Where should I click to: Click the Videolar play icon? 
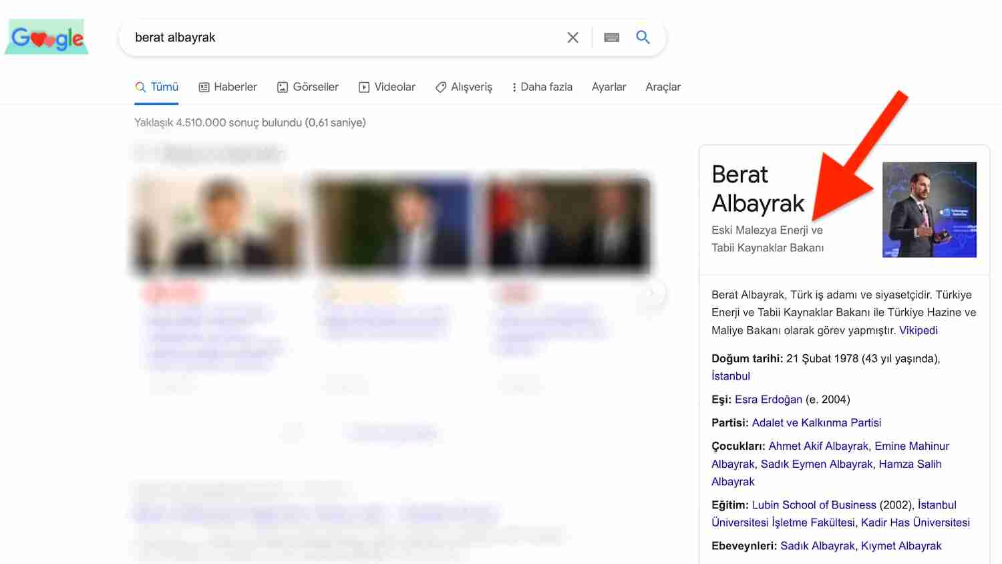click(364, 87)
